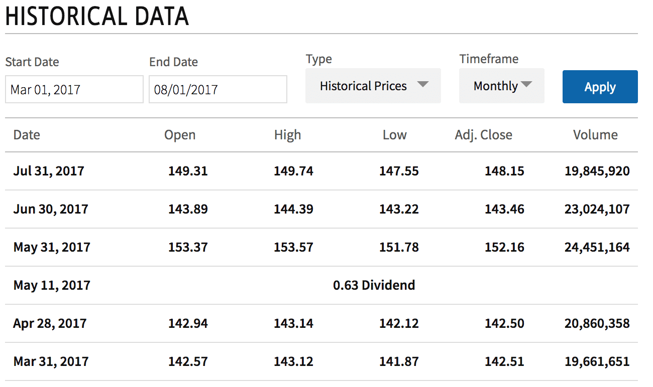Click the arrow beside Monthly
The image size is (653, 387).
coord(526,84)
